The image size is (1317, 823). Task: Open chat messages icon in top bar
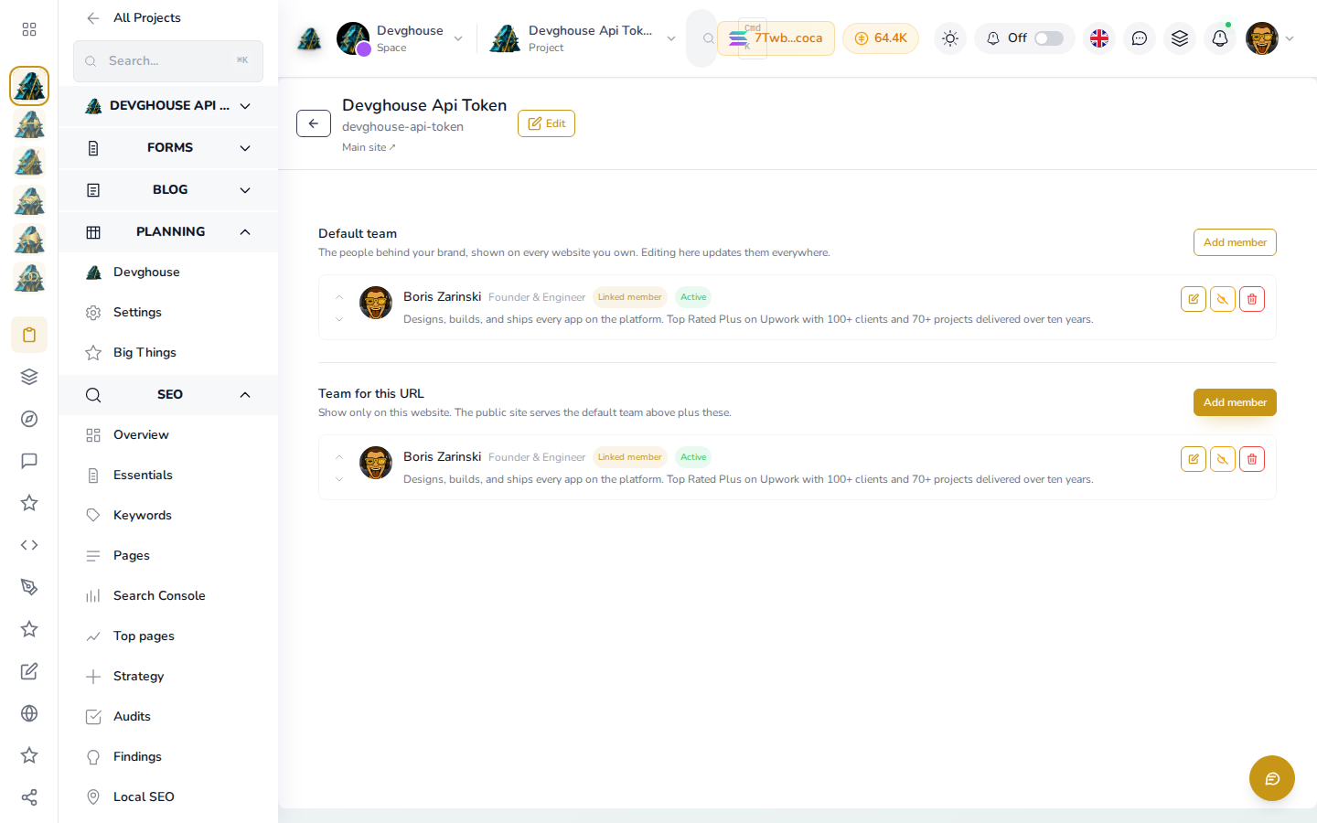pyautogui.click(x=1140, y=38)
